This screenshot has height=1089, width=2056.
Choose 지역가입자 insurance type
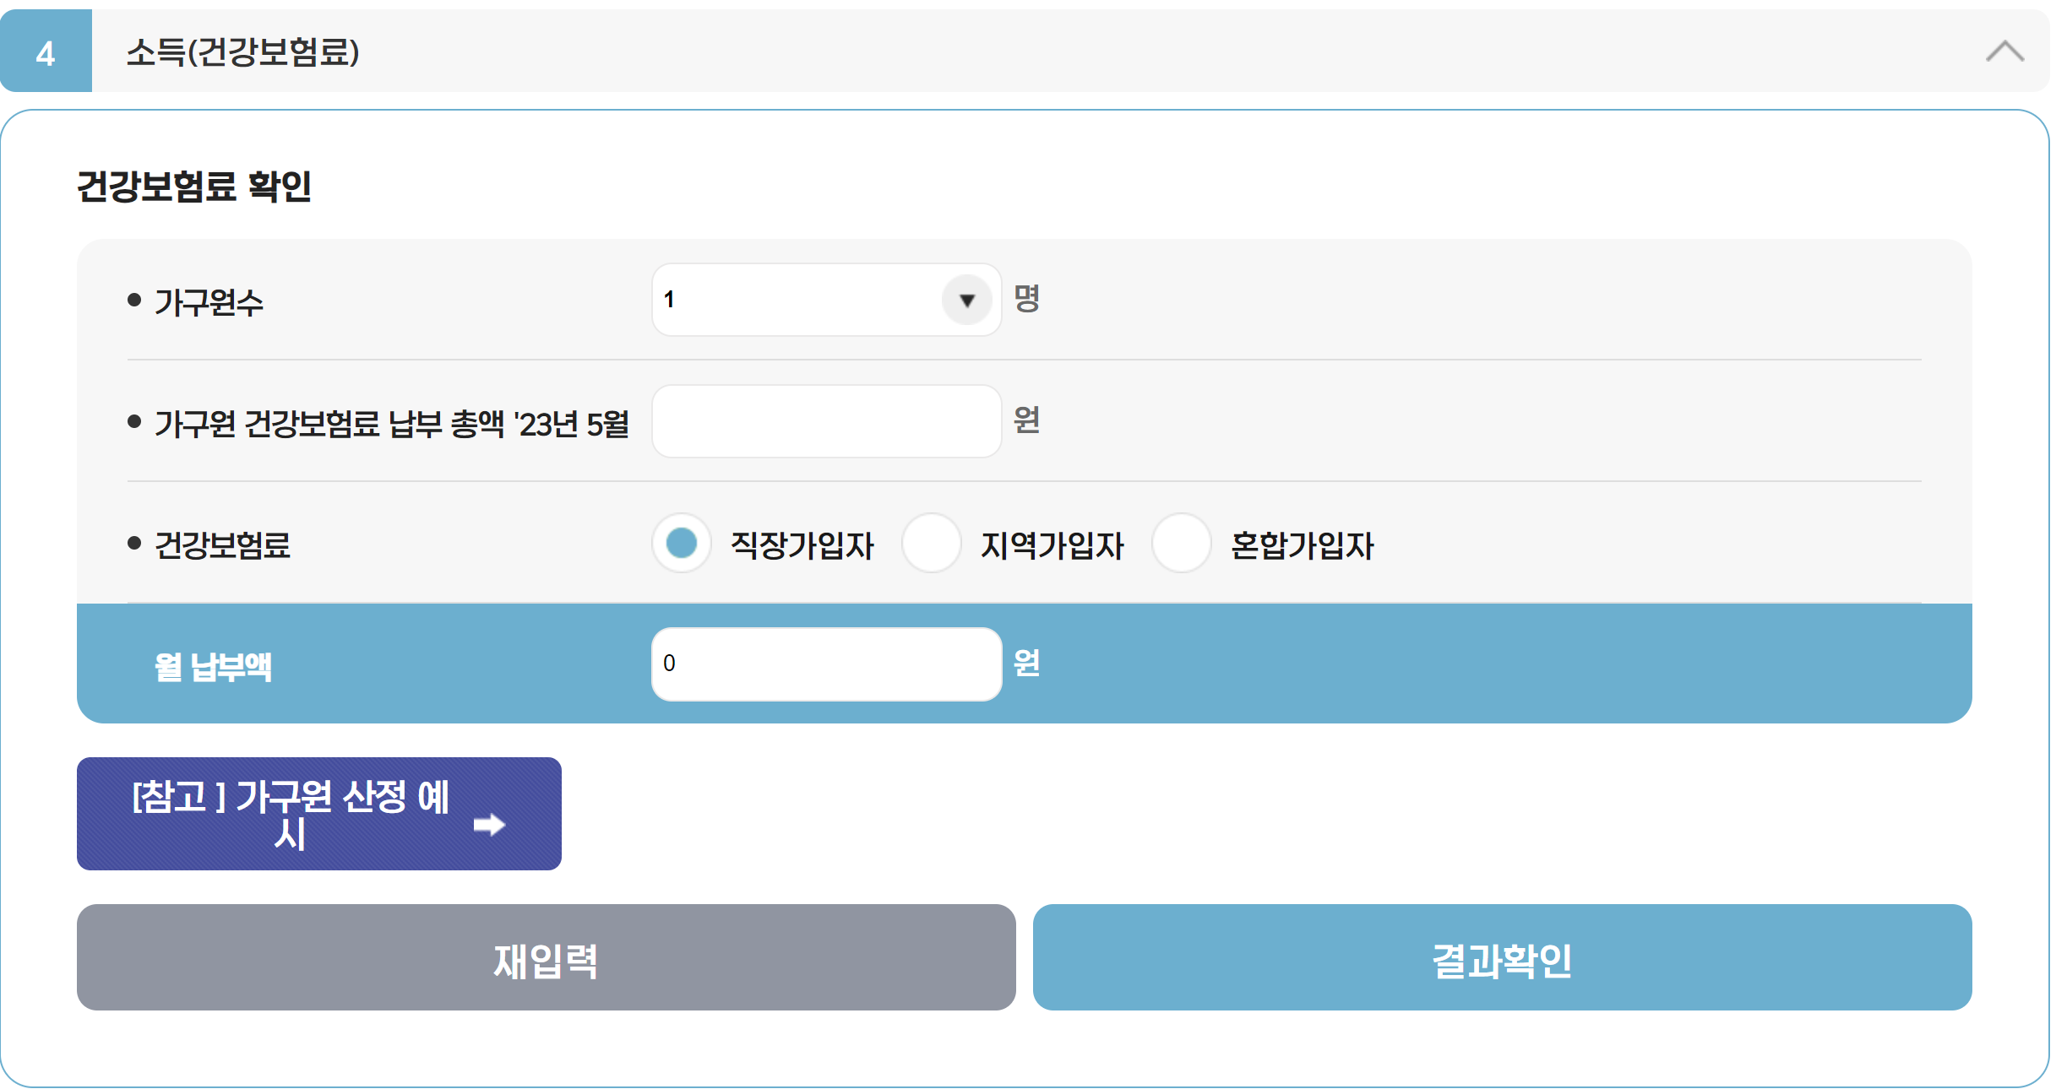pos(930,544)
